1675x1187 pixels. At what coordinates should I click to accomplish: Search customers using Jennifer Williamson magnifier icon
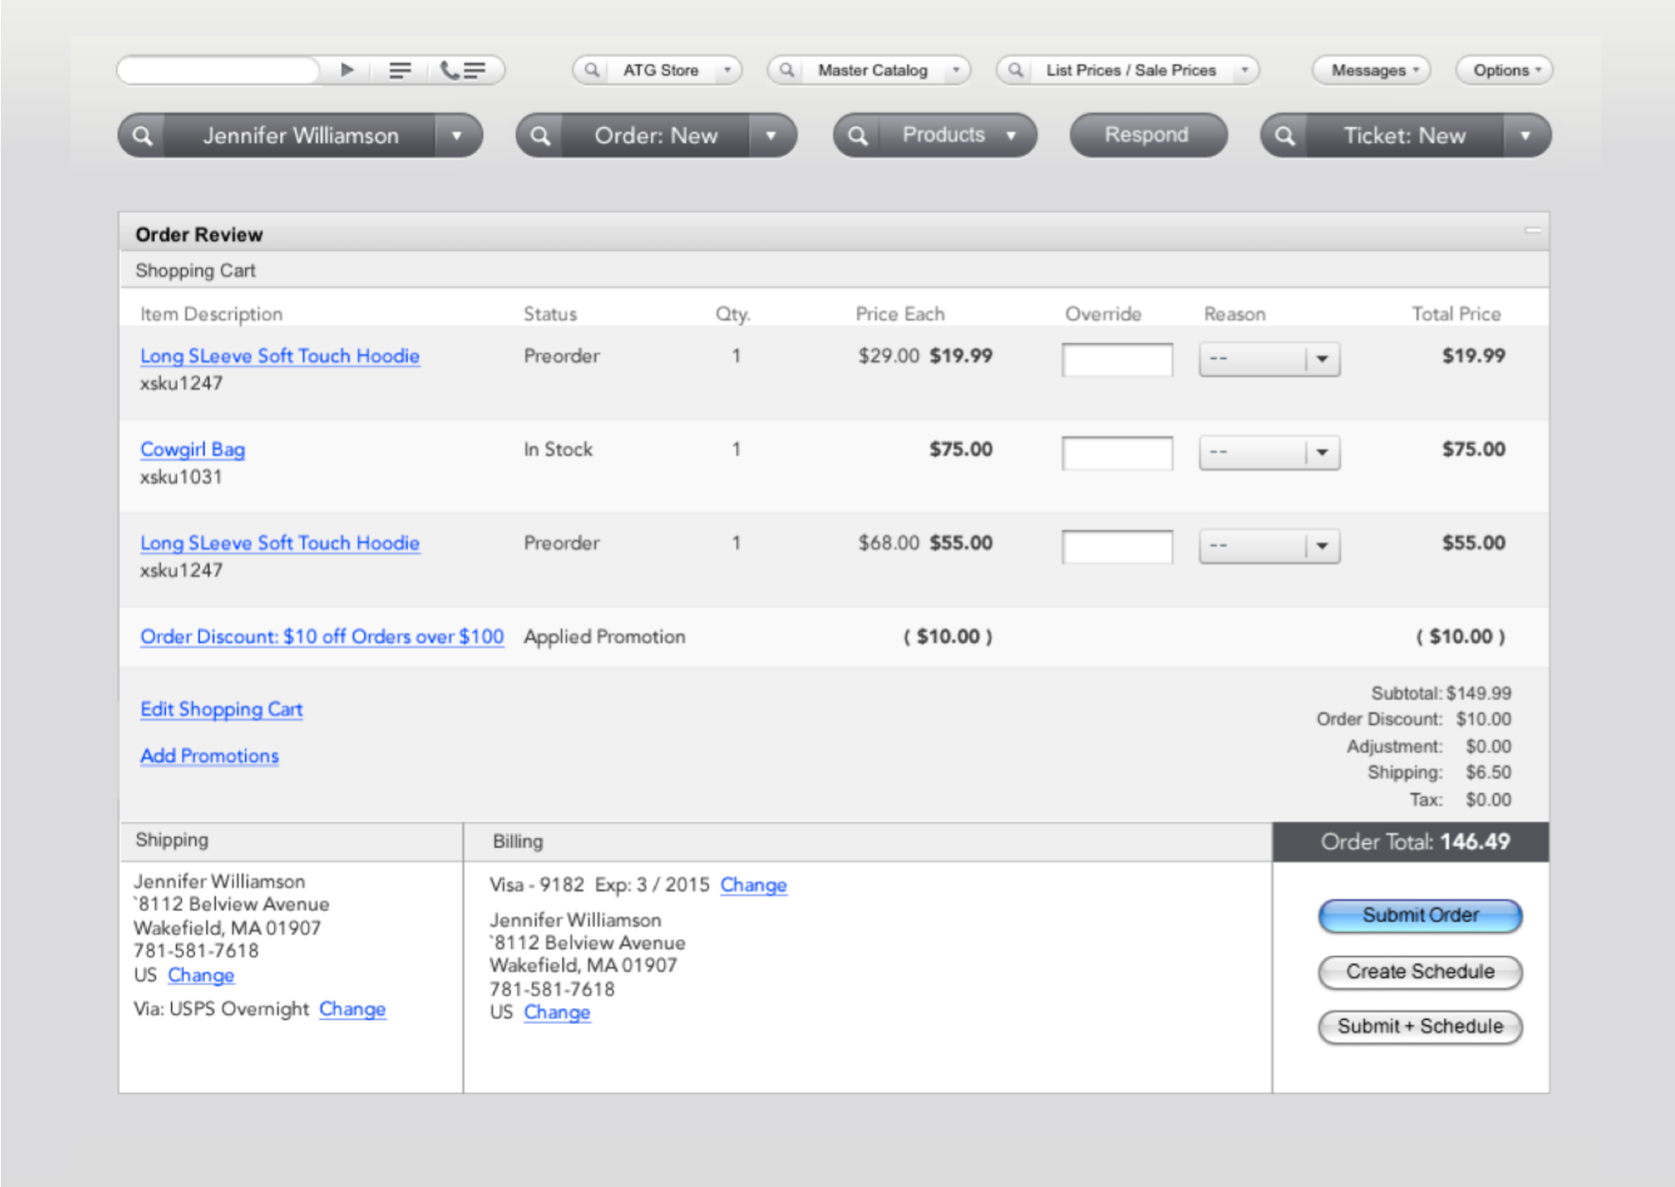(143, 136)
